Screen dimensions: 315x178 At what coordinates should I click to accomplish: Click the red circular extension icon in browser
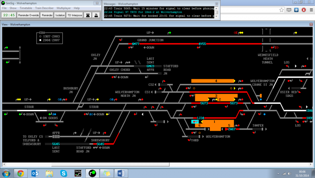tap(304, 10)
